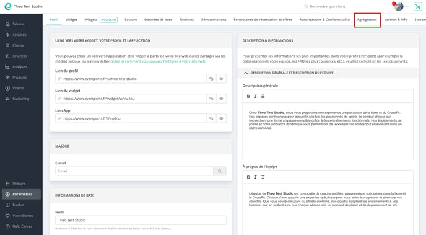
Task: Copy the Lien du profil URL
Action: coord(211,79)
